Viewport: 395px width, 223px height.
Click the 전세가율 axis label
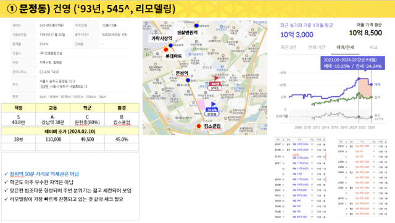pos(281,116)
